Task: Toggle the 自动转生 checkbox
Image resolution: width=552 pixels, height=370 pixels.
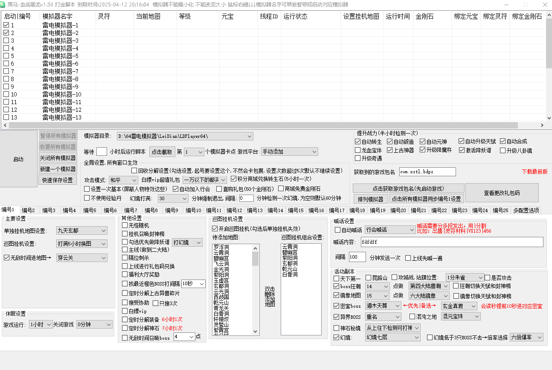Action: [x=357, y=142]
